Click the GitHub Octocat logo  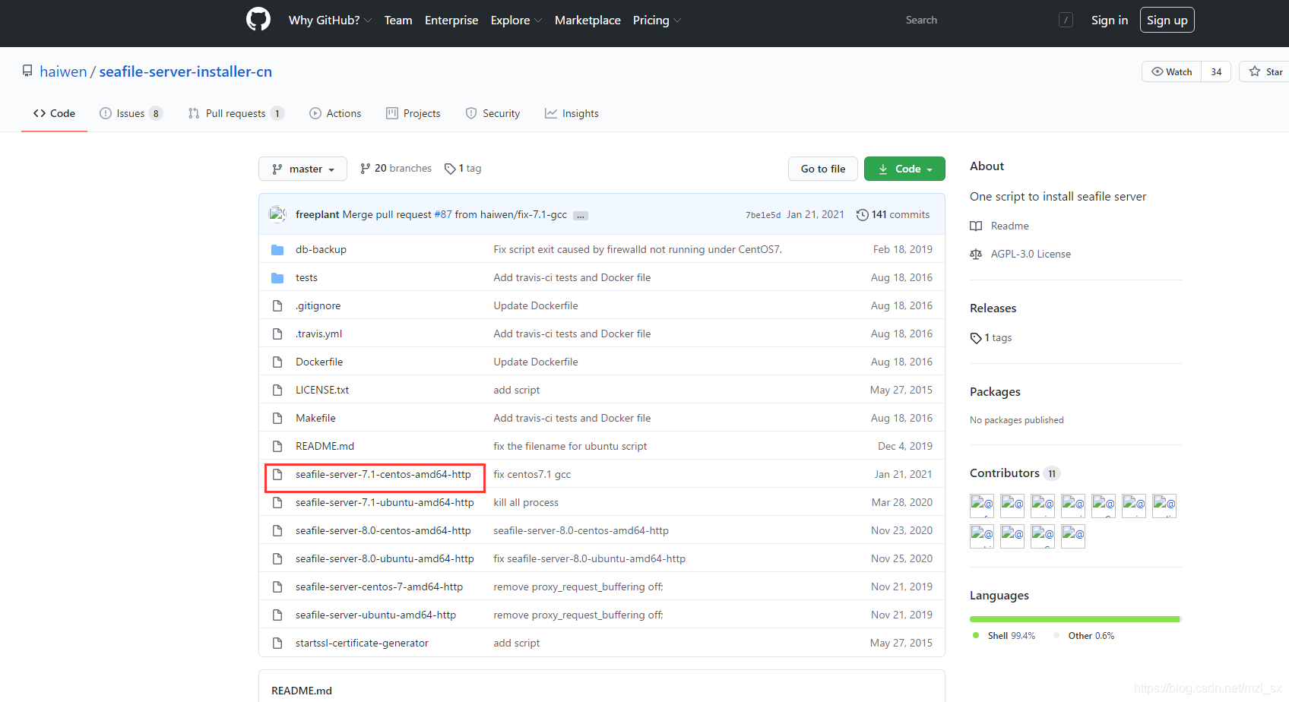coord(258,20)
